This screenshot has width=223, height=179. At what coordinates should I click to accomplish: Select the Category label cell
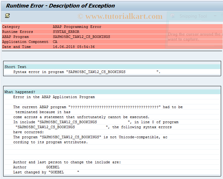click(11, 27)
